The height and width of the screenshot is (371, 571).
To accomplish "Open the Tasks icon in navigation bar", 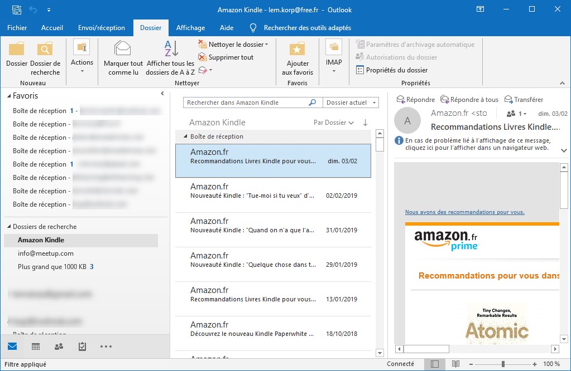I will click(82, 346).
